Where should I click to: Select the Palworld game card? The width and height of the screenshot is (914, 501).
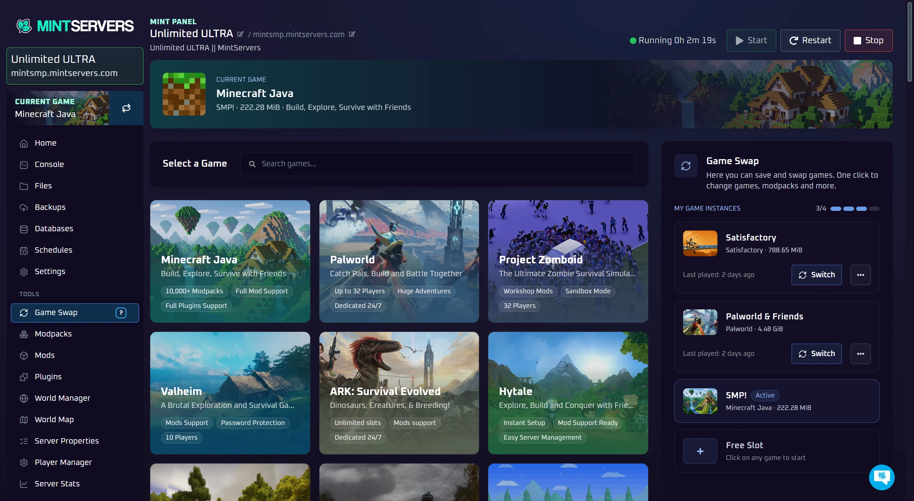(x=399, y=261)
